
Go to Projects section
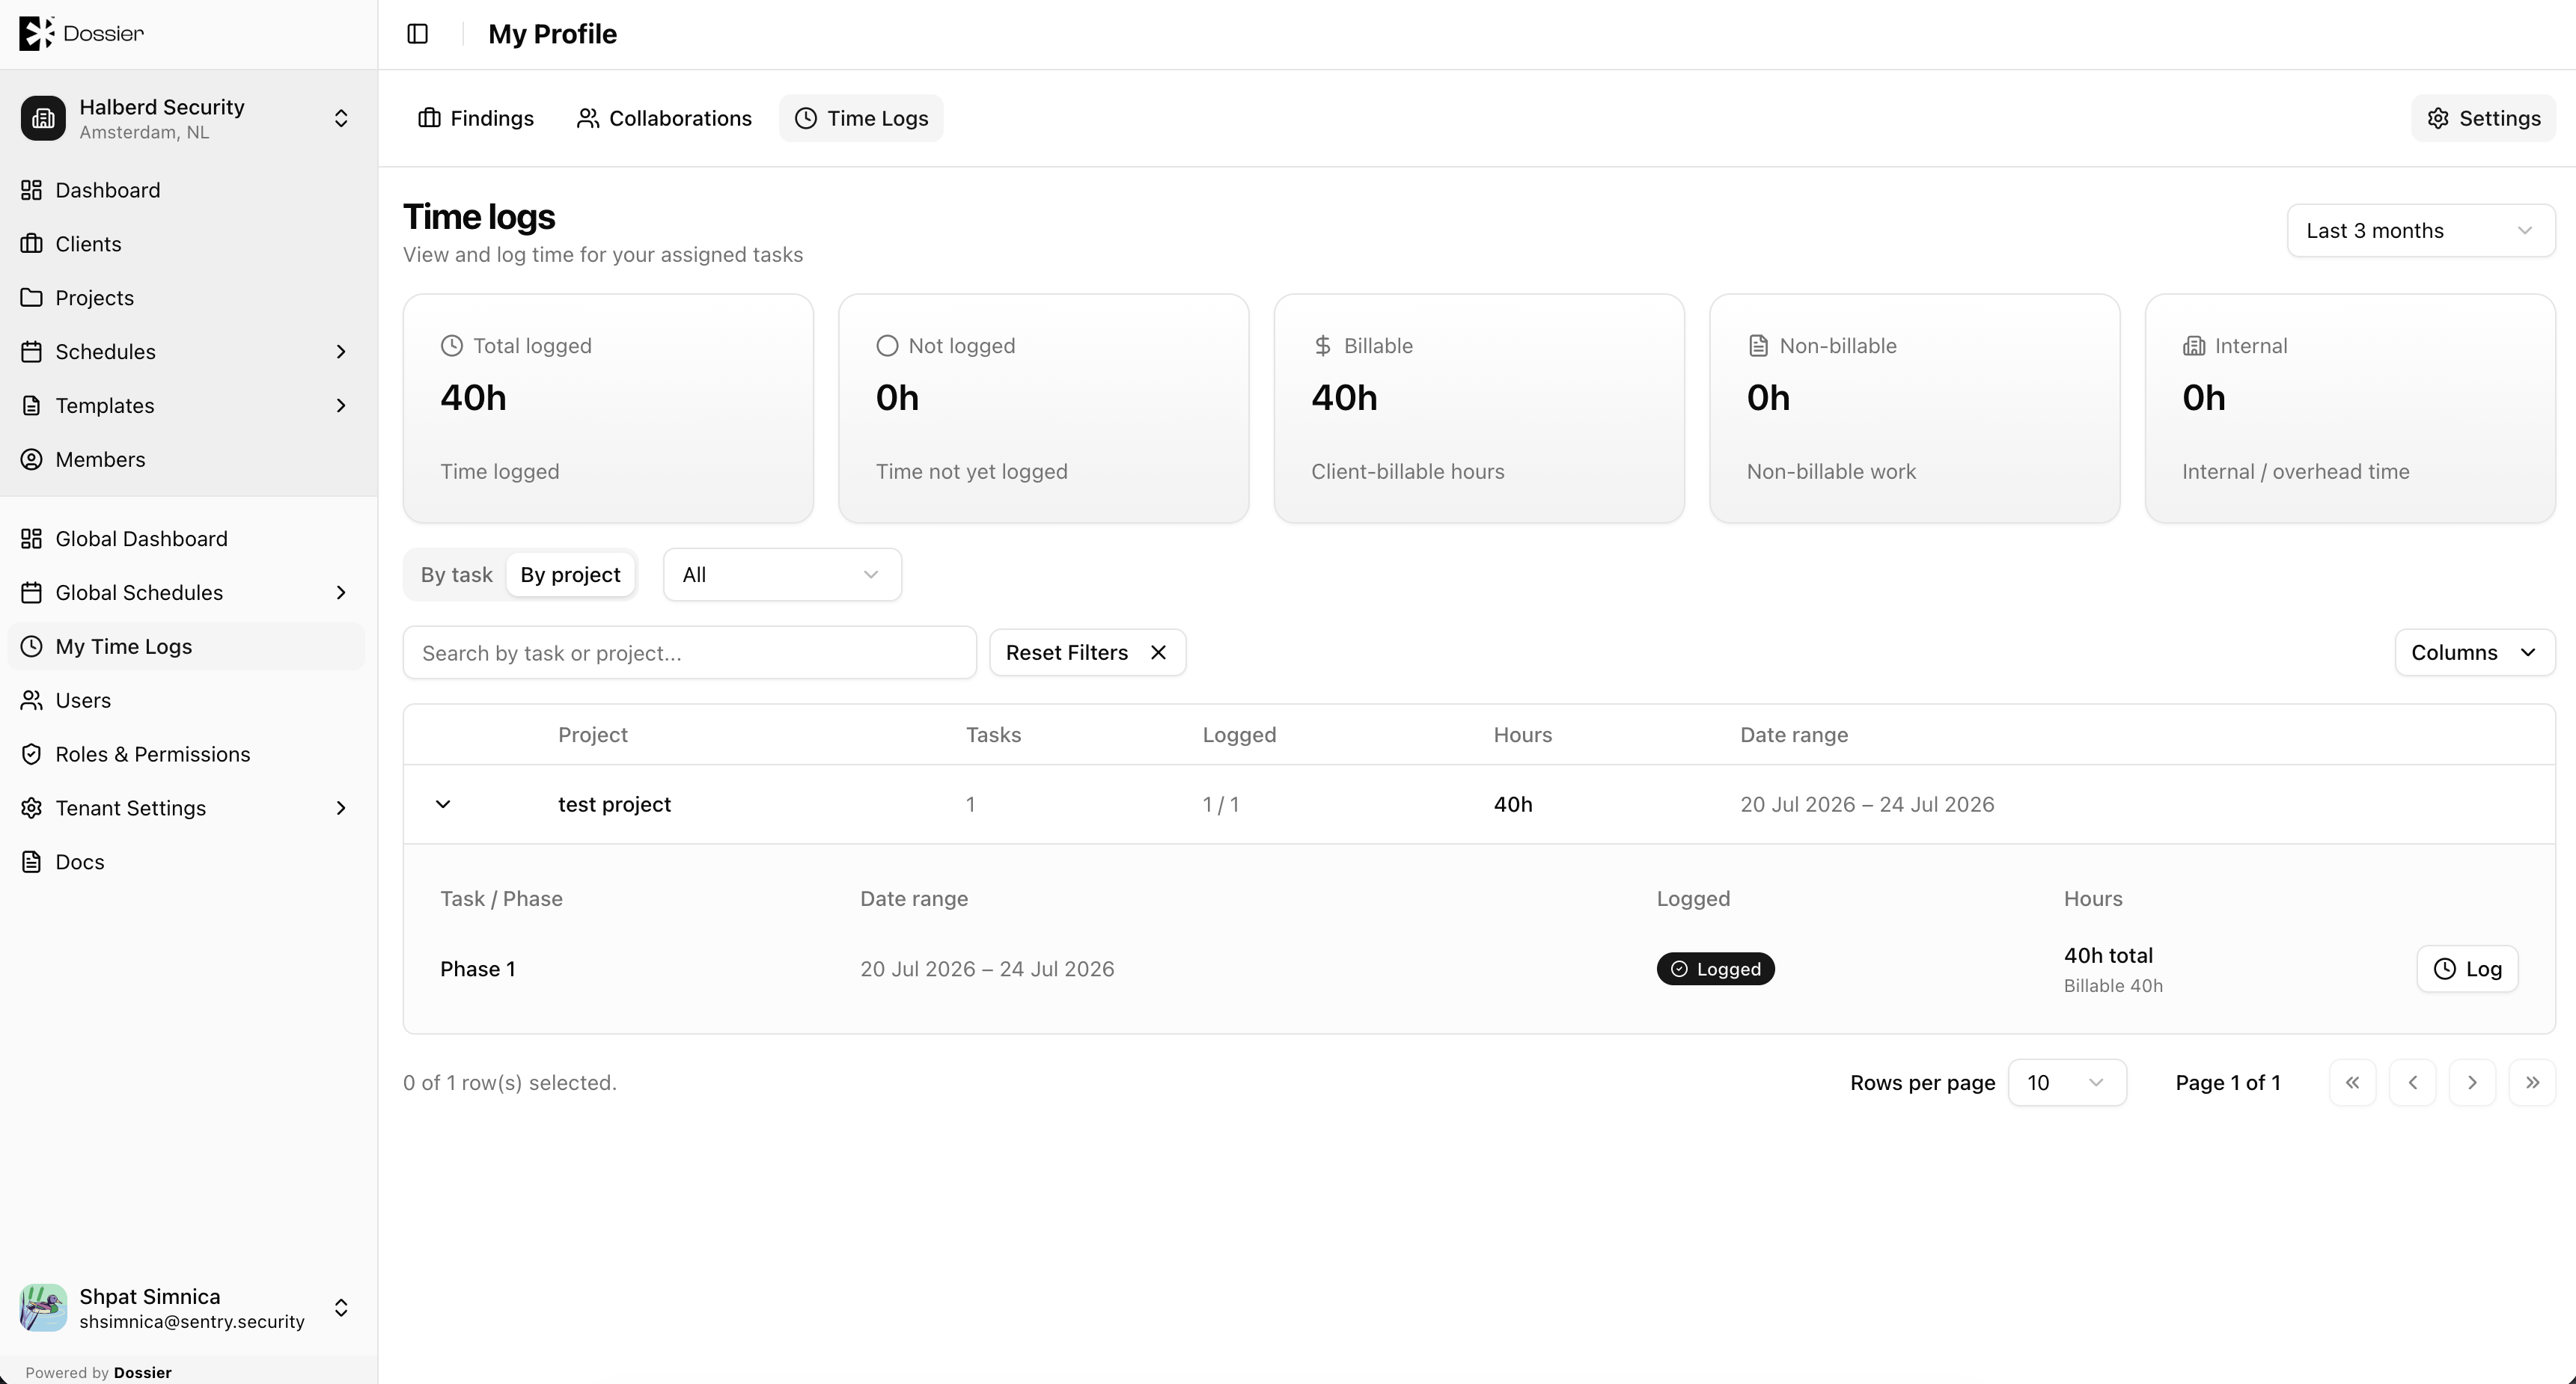click(188, 298)
